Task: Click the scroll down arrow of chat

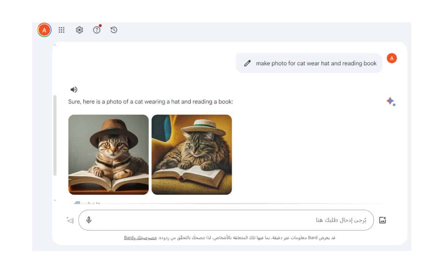Action: (x=55, y=200)
